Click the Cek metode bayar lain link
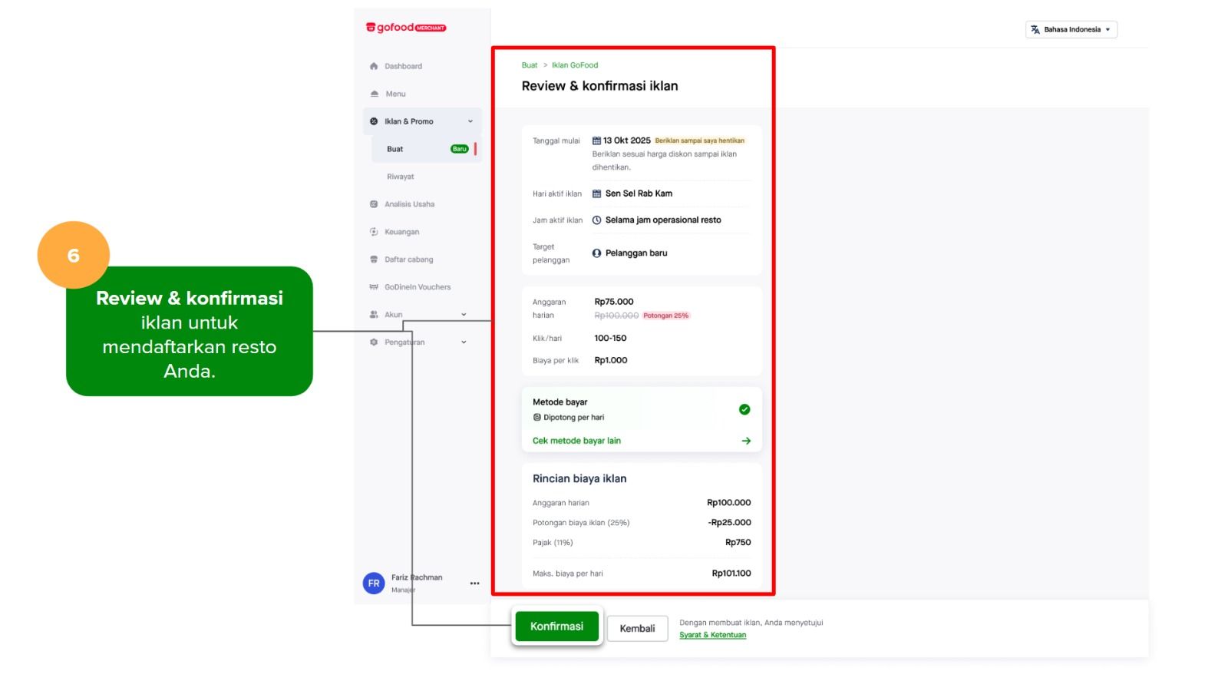Image resolution: width=1228 pixels, height=691 pixels. tap(576, 441)
